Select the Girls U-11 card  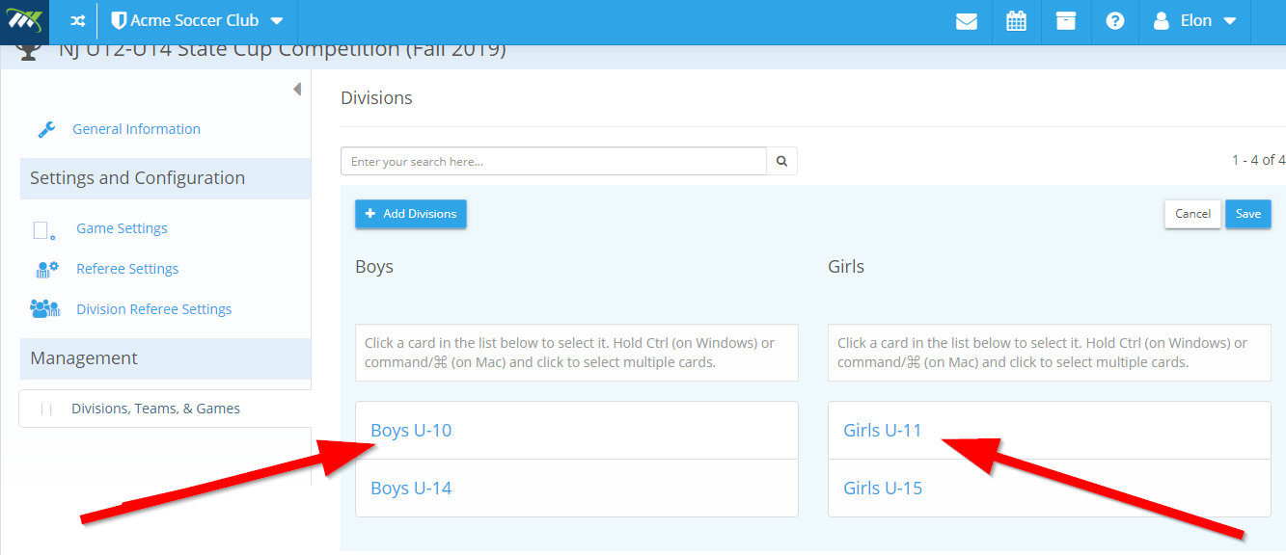[x=1050, y=431]
